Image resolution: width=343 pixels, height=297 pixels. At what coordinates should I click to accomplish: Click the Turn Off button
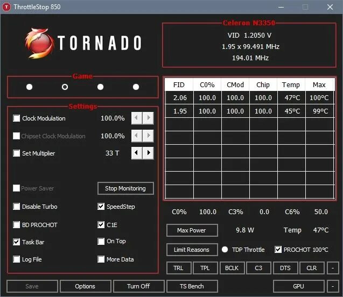click(x=139, y=286)
